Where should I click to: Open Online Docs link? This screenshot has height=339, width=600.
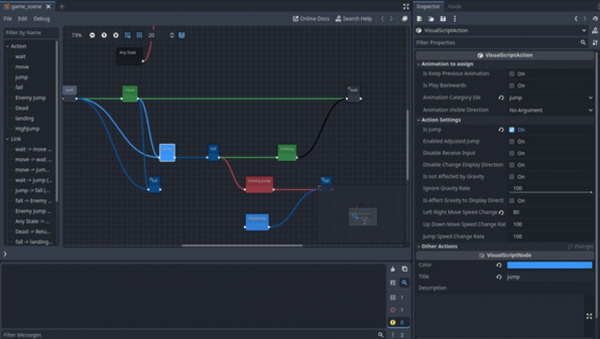[x=311, y=18]
